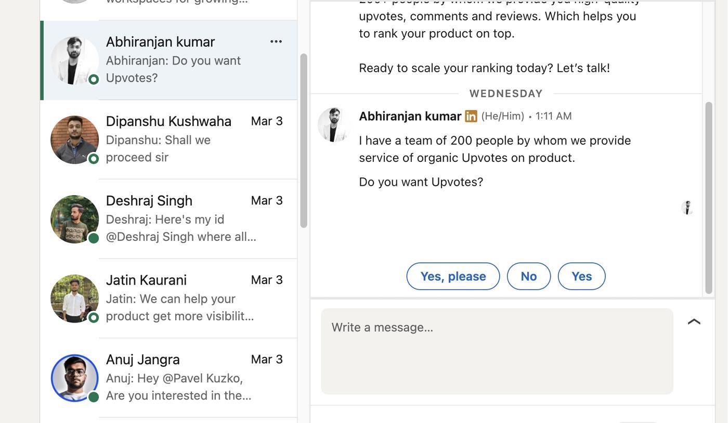Click the LinkedIn Premium badge beside Abhiranjan kumar

pyautogui.click(x=471, y=117)
